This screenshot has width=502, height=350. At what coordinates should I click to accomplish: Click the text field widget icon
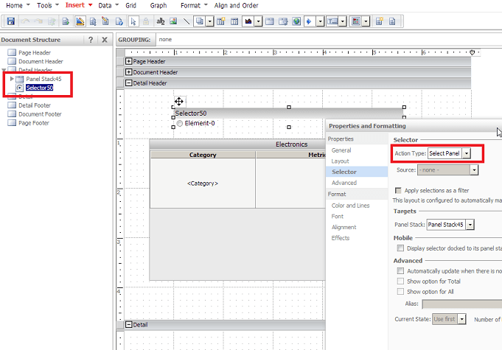coord(332,21)
